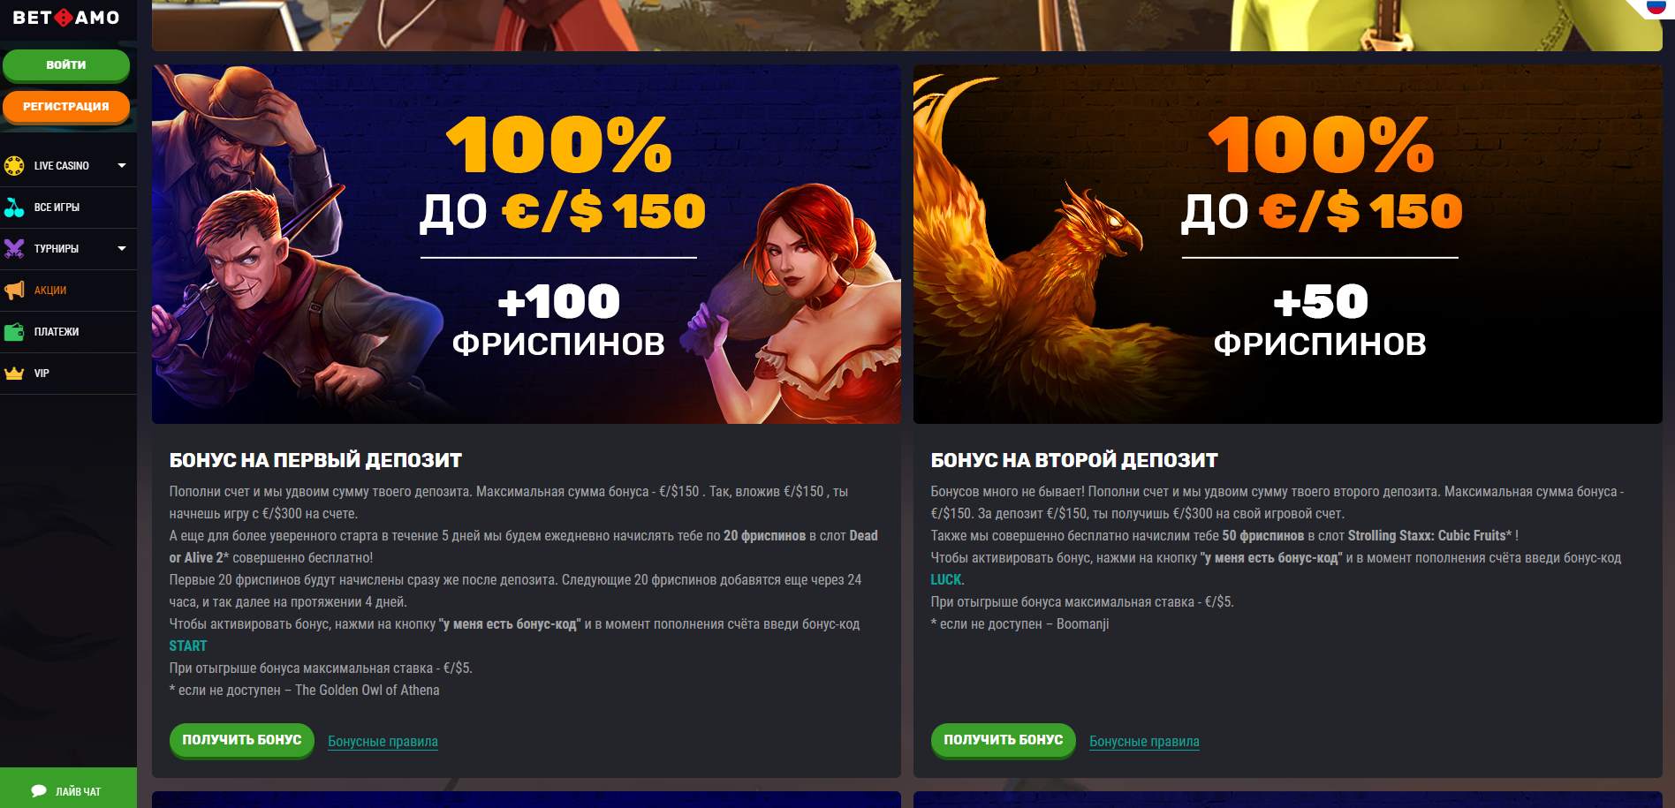Click the crown VIP icon
Viewport: 1675px width, 808px height.
[14, 374]
